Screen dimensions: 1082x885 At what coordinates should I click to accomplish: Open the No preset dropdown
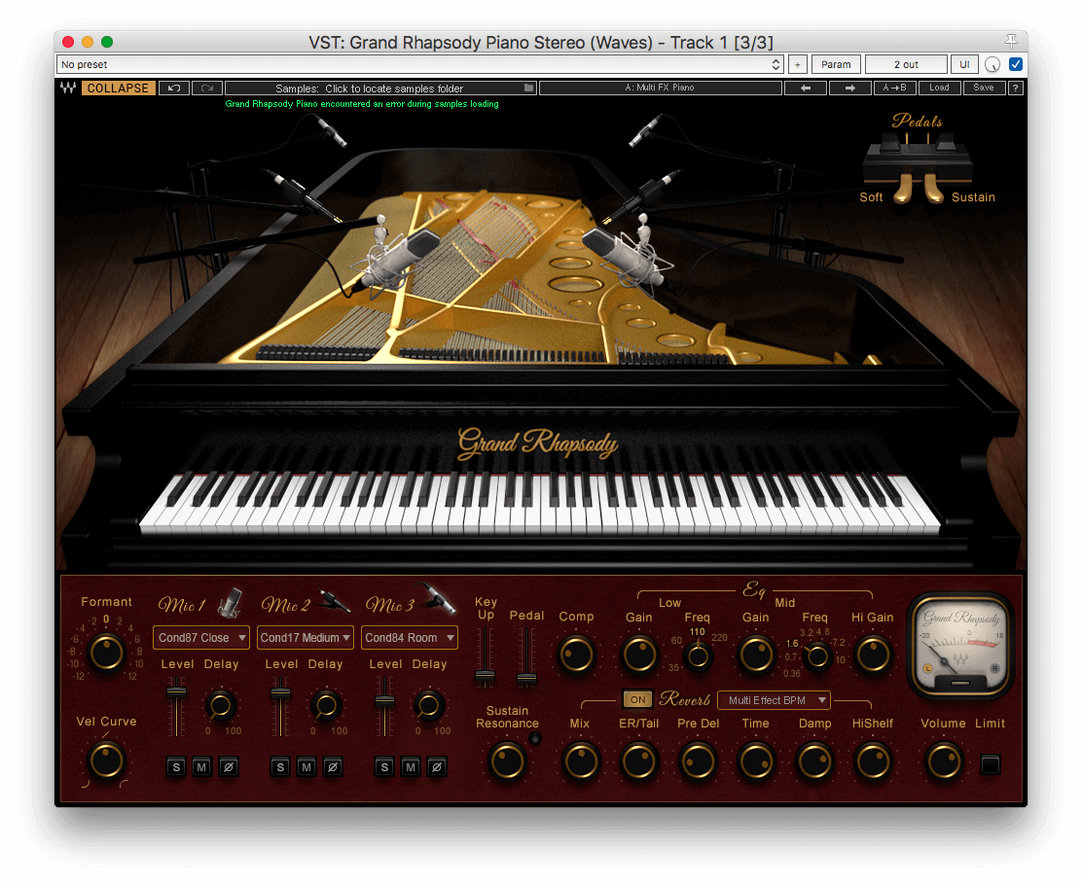click(x=420, y=64)
